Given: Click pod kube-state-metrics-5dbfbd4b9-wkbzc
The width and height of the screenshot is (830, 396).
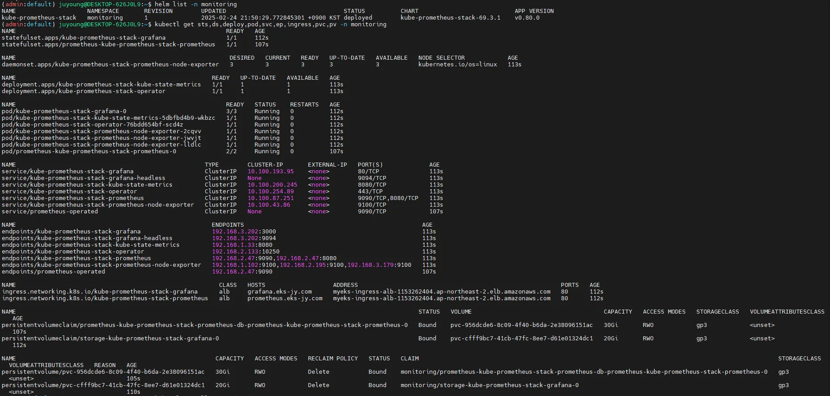Looking at the screenshot, I should pyautogui.click(x=109, y=118).
